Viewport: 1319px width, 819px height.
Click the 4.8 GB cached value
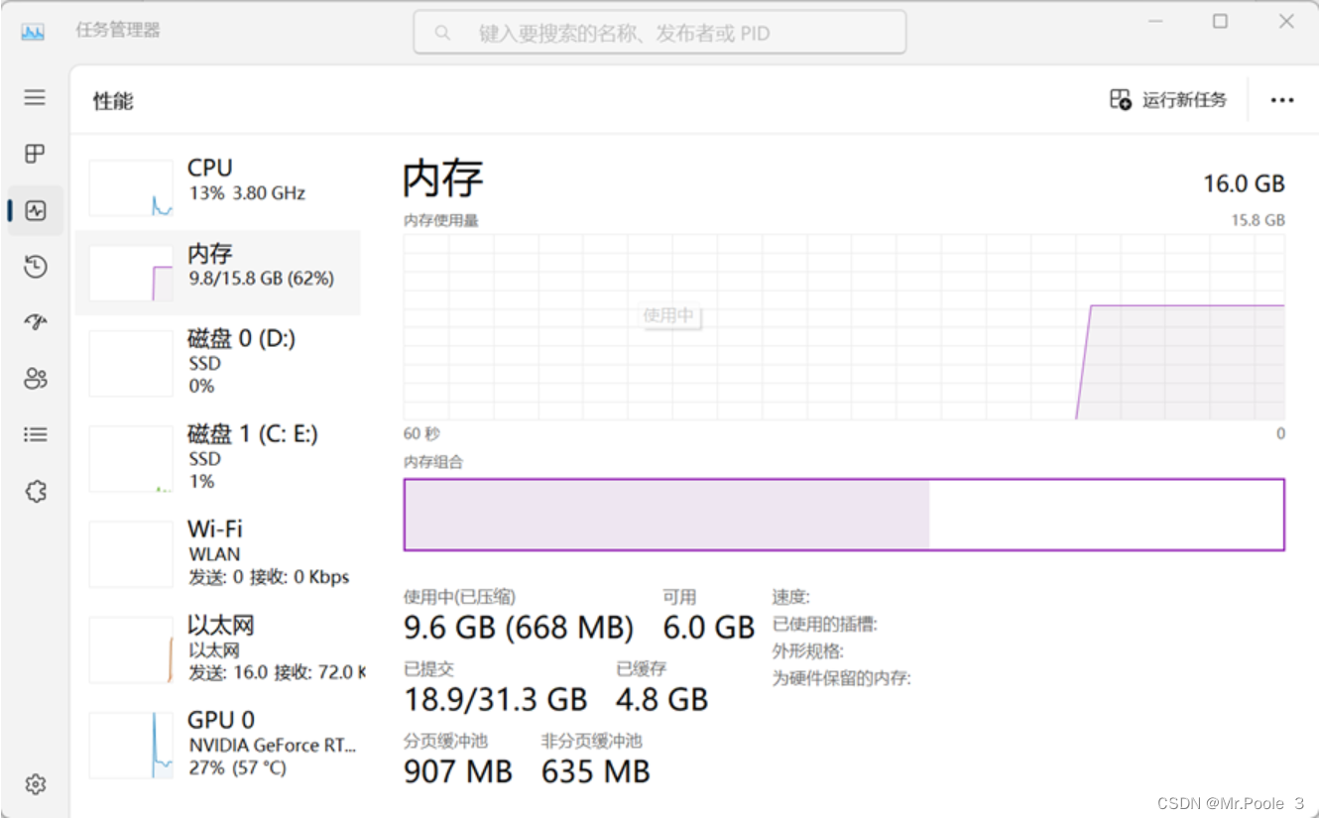[662, 700]
